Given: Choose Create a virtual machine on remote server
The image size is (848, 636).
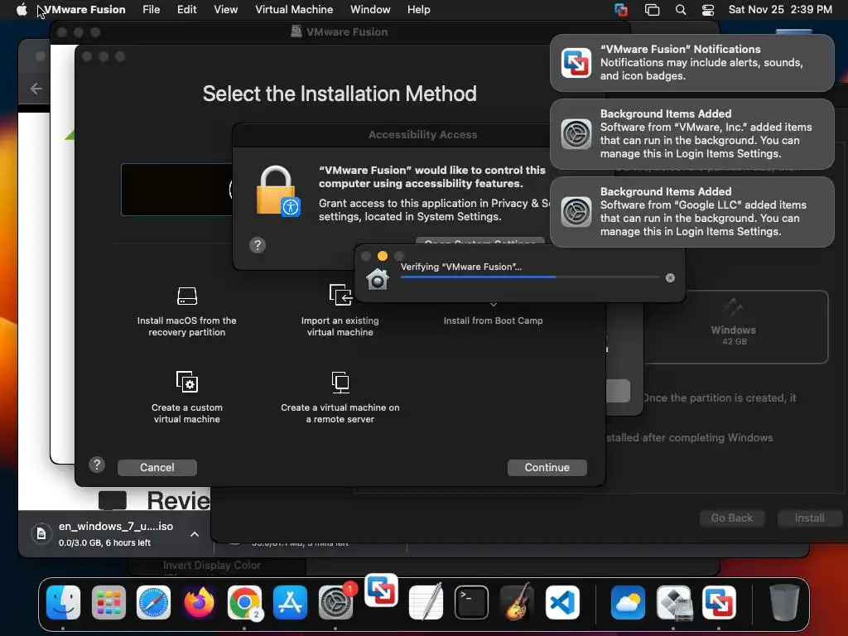Looking at the screenshot, I should [x=340, y=397].
